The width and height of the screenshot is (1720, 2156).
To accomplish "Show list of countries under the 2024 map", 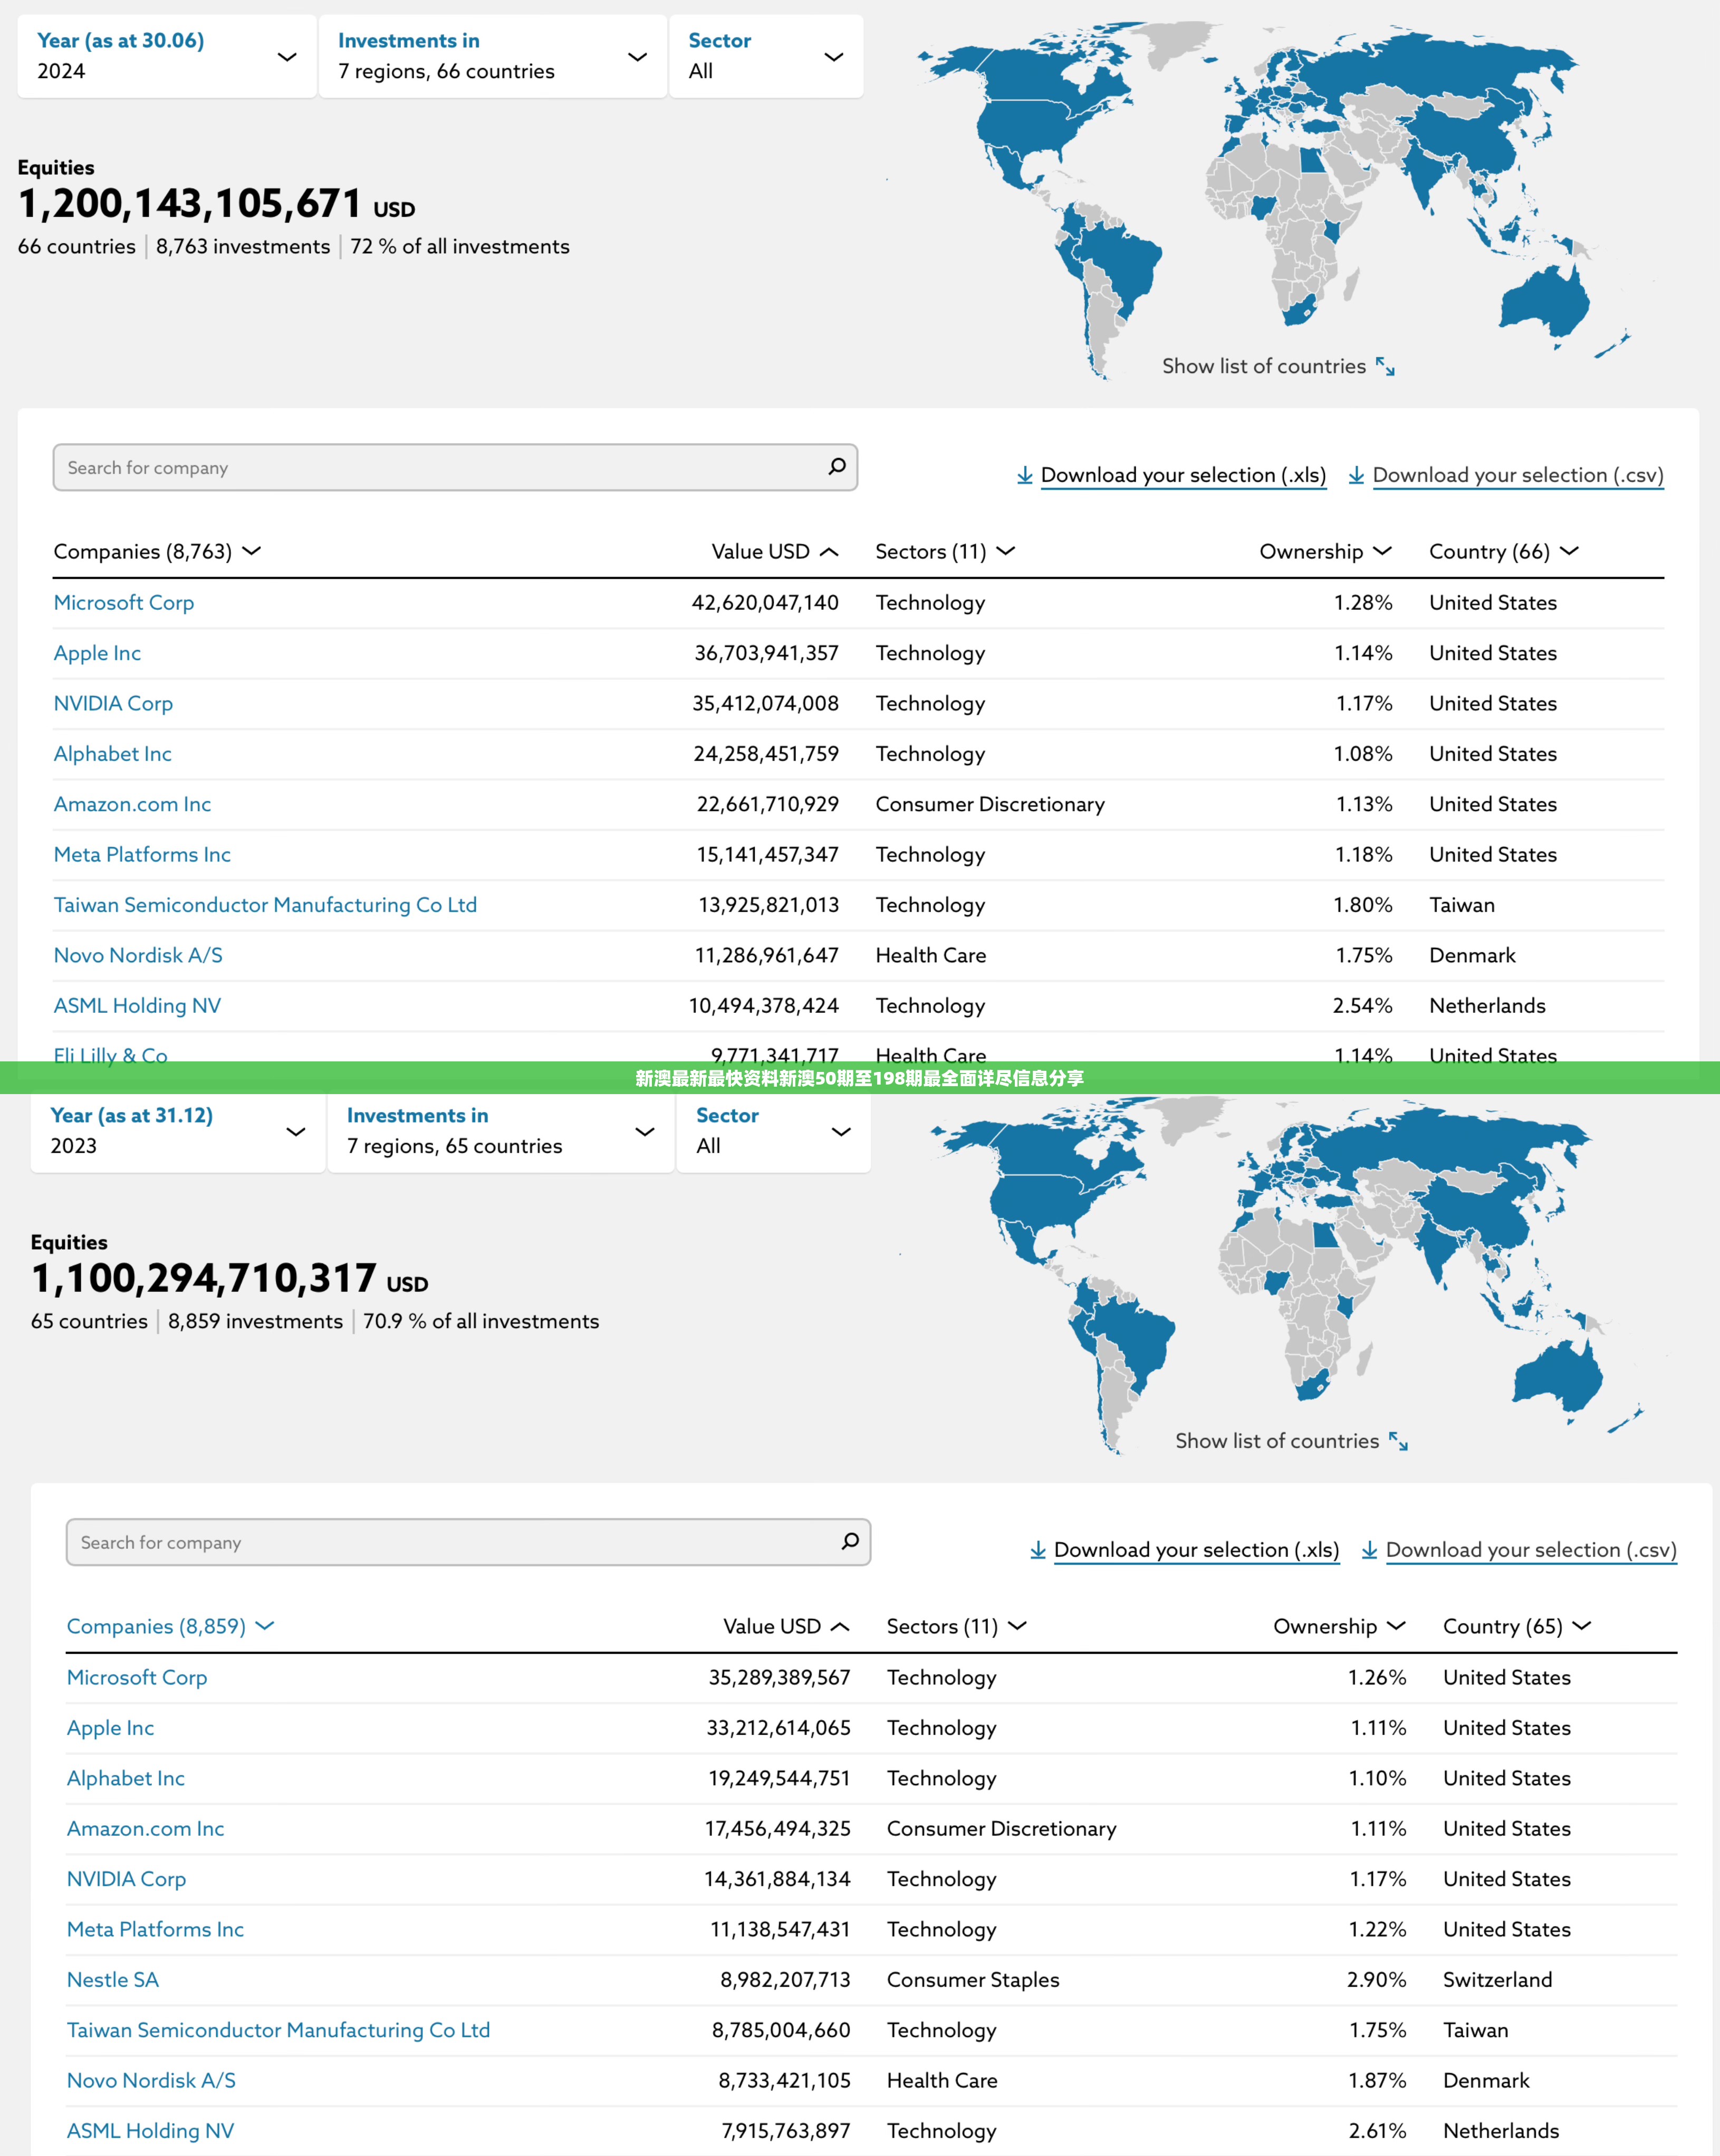I will (x=1264, y=367).
